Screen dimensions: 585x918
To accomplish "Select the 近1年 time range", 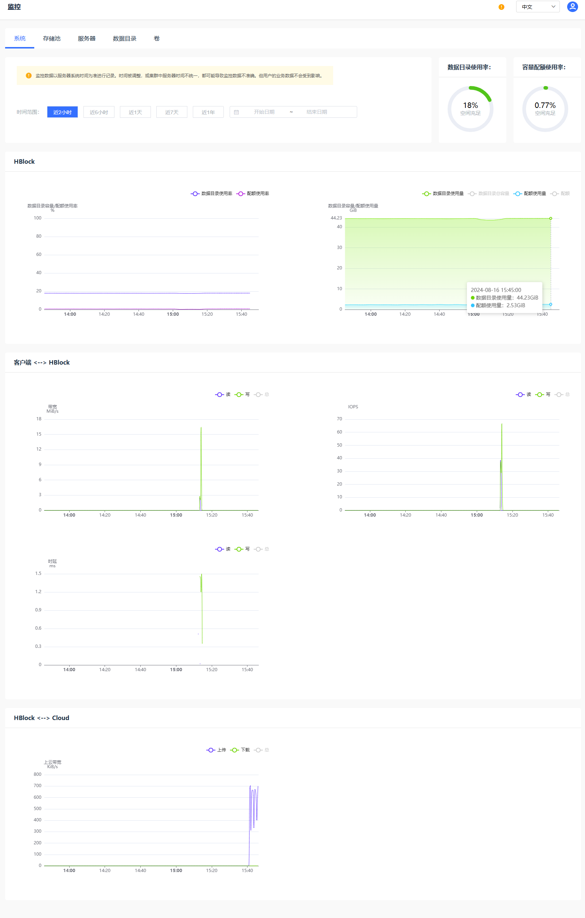I will (208, 112).
